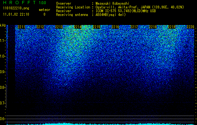Click the 0.9 kHz axis tick label
Viewport: 197px width, 125px height.
click(3, 72)
